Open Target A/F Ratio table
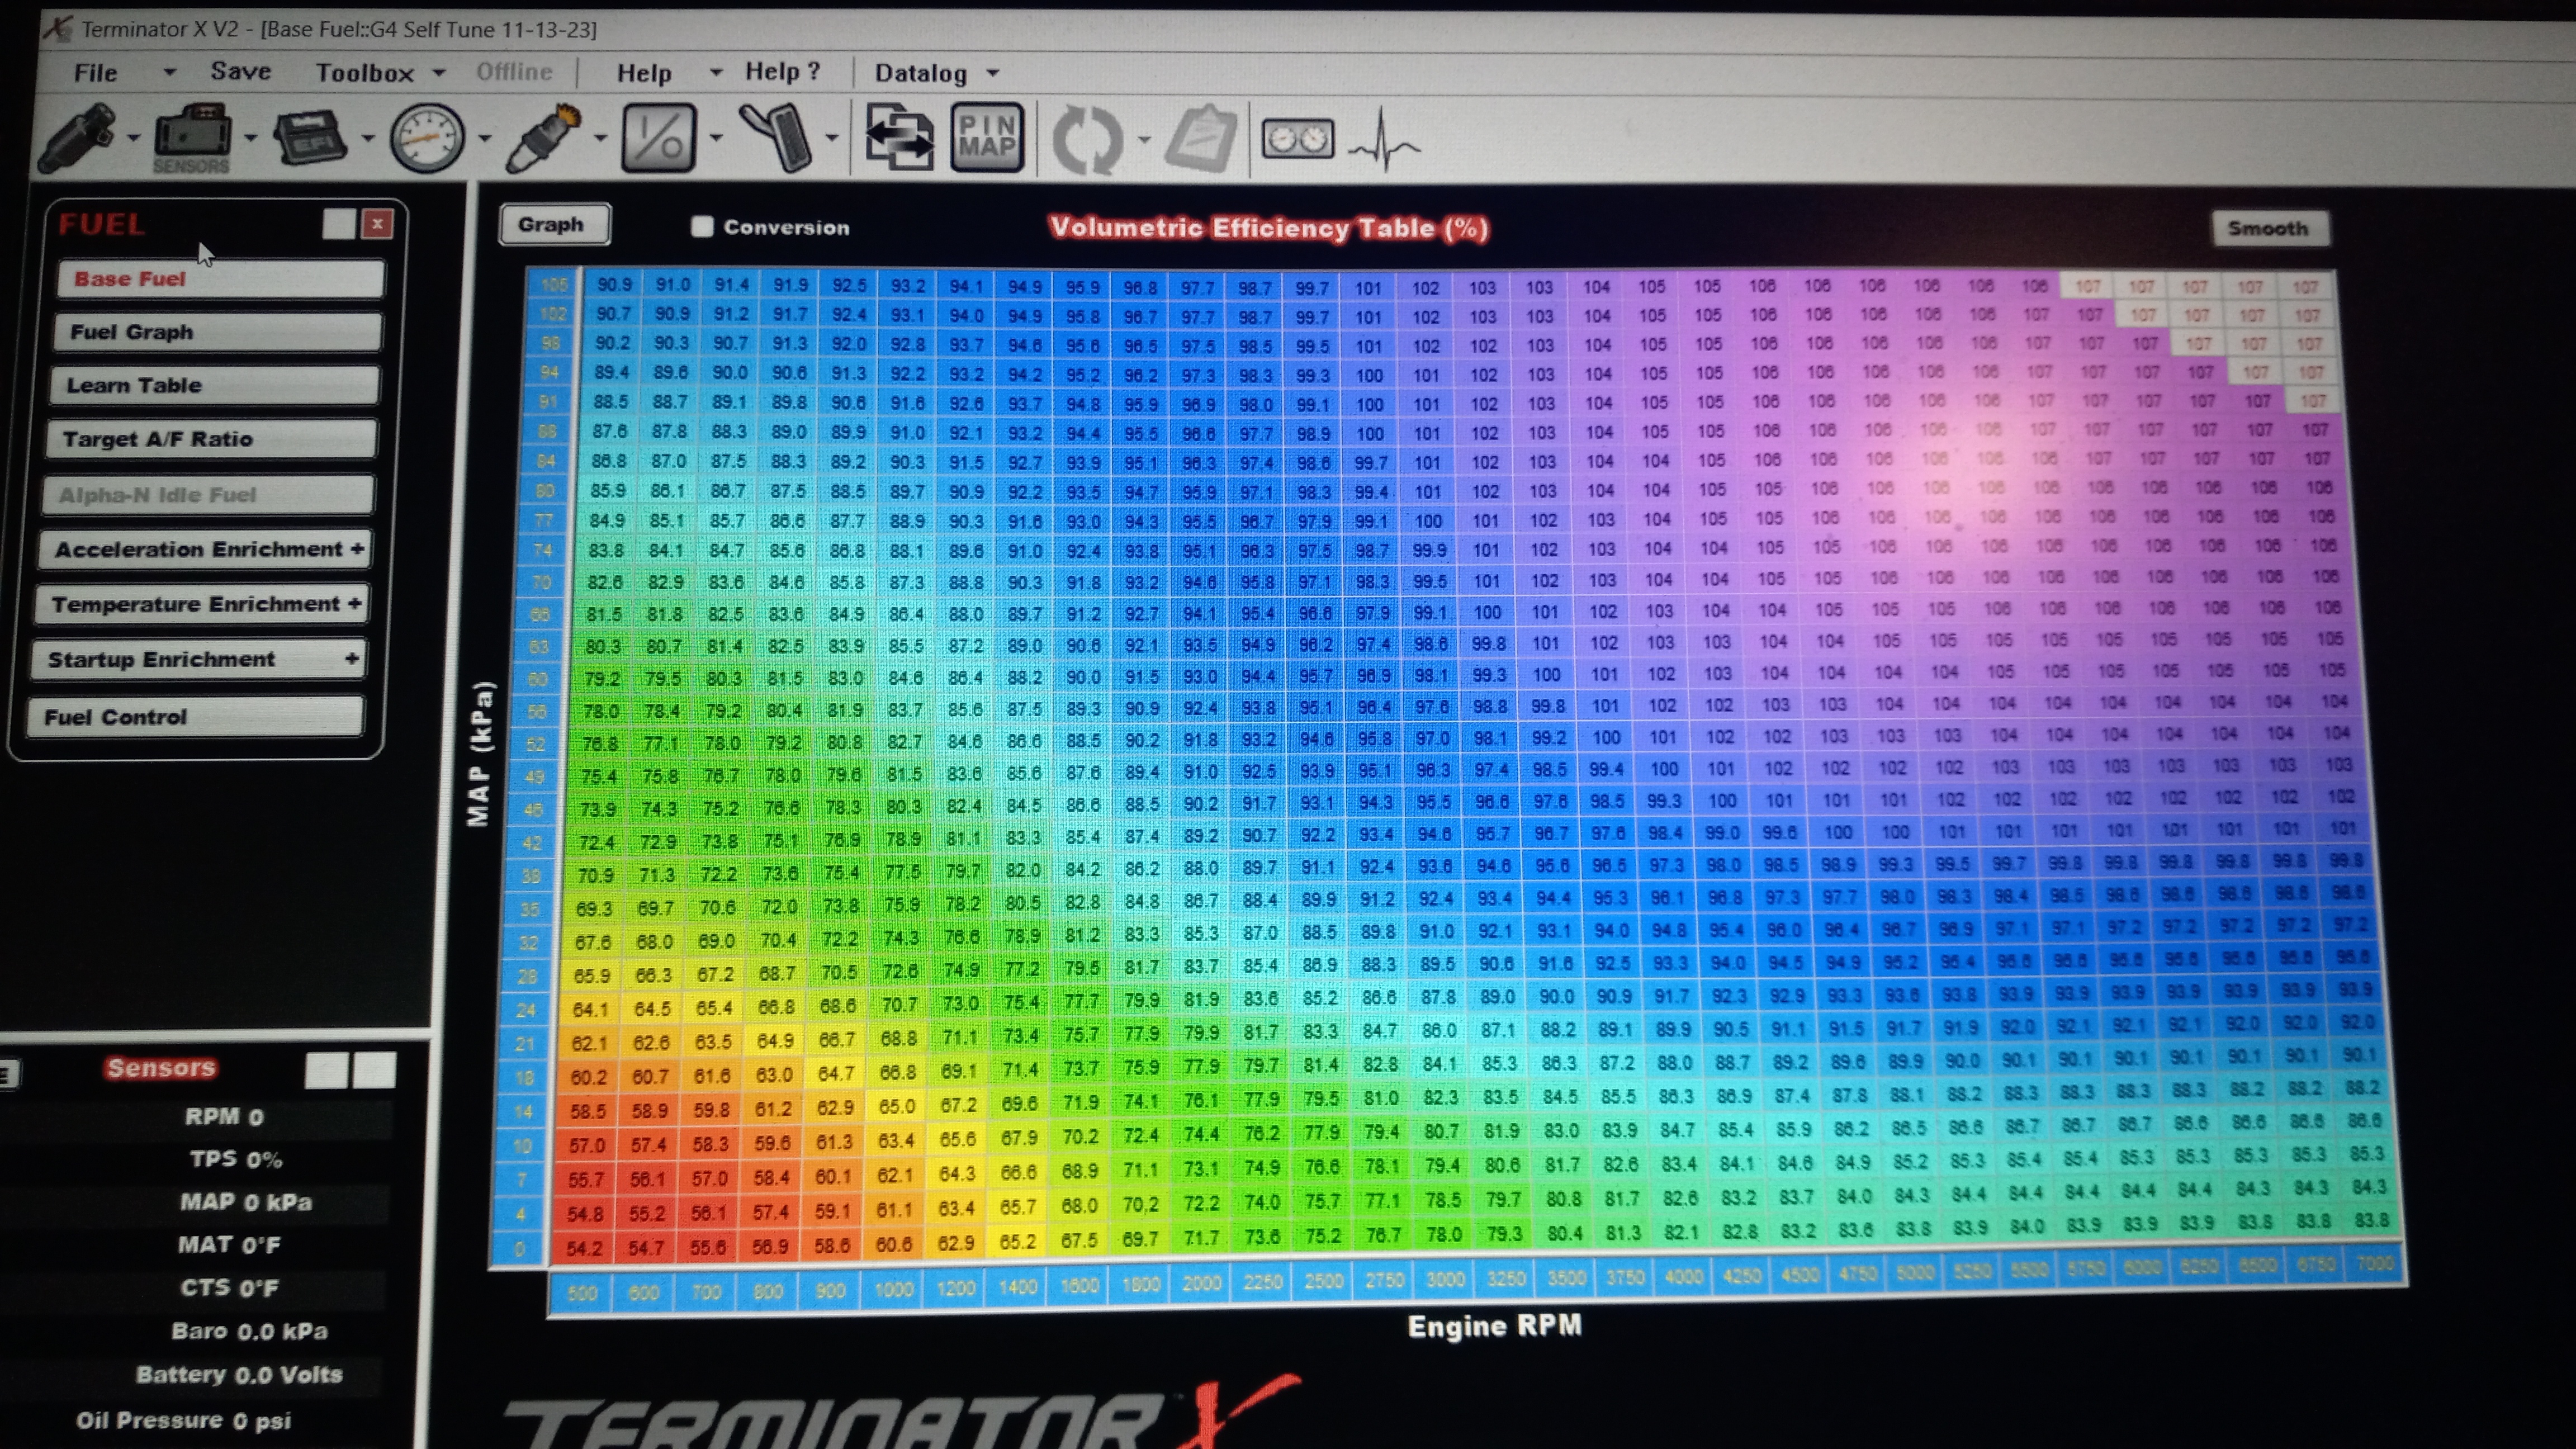The height and width of the screenshot is (1449, 2576). click(x=211, y=439)
